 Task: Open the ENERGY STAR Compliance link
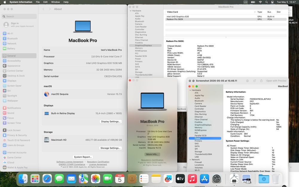coord(72,165)
